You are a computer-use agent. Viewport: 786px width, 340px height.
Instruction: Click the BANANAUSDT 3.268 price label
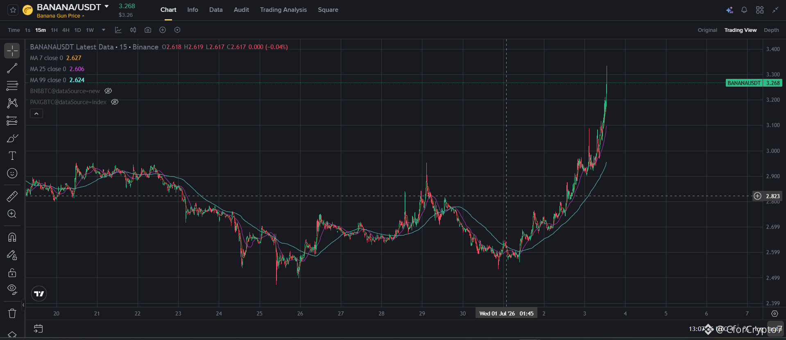click(754, 83)
